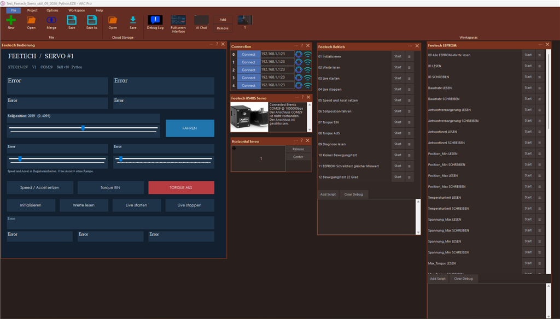Click the Werte lesen button
The width and height of the screenshot is (560, 319).
(84, 205)
